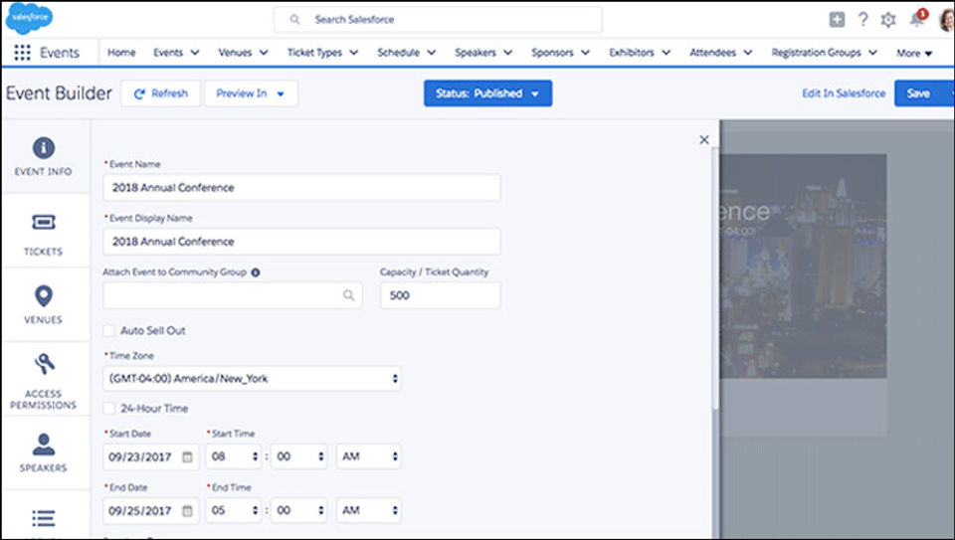The image size is (955, 540).
Task: Expand the Attendees tab chevron
Action: (x=748, y=53)
